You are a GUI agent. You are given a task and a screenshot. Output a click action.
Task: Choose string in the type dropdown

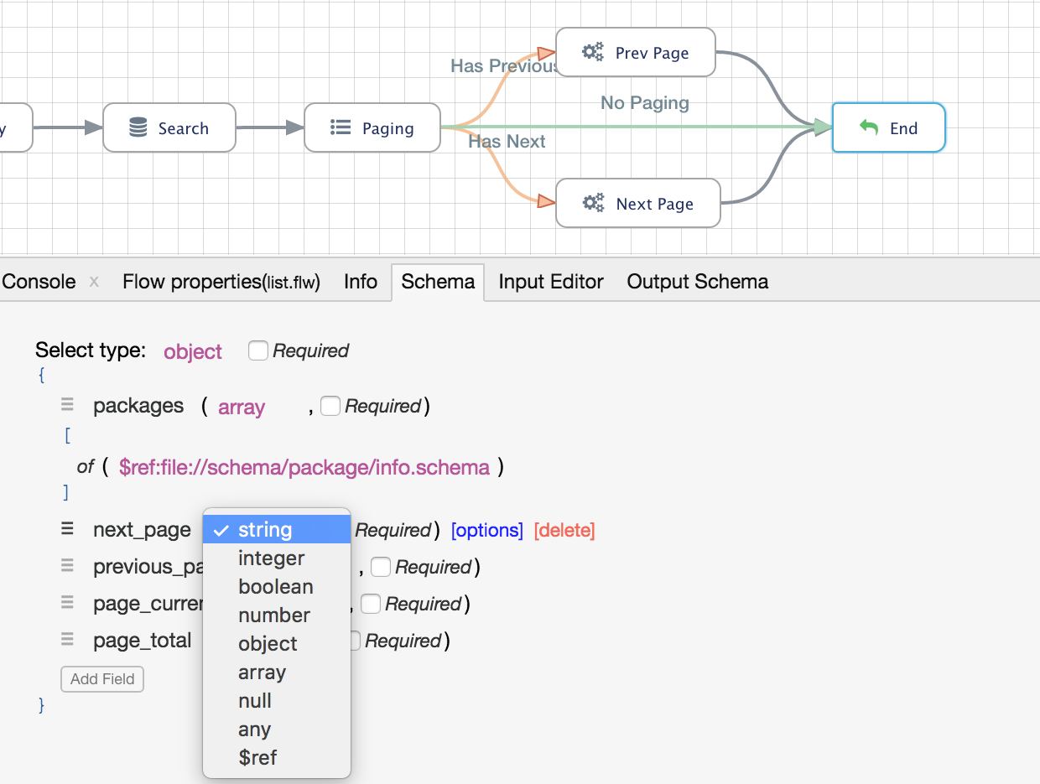(x=277, y=530)
